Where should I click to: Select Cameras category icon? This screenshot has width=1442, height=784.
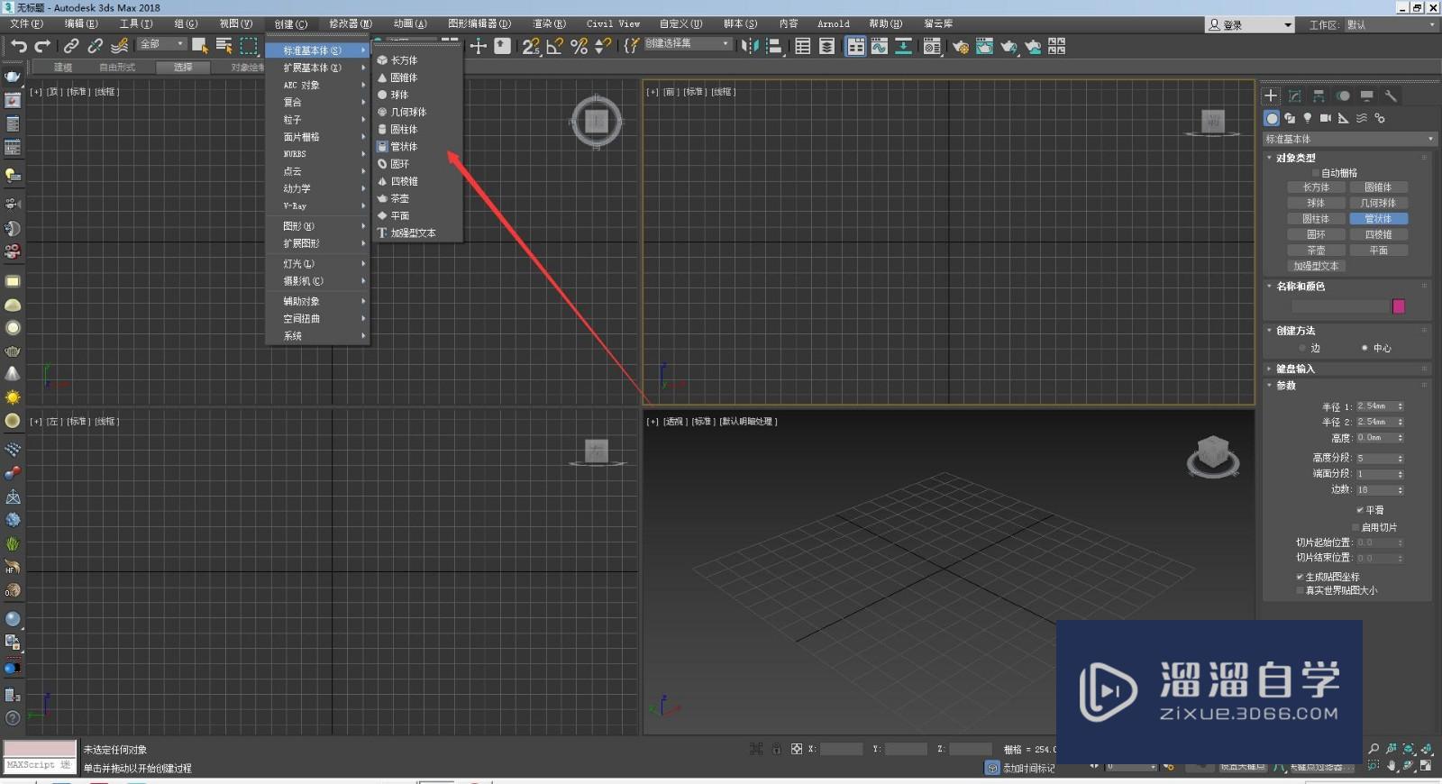tap(1326, 118)
